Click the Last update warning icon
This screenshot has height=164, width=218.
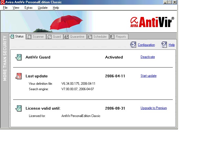[19, 76]
